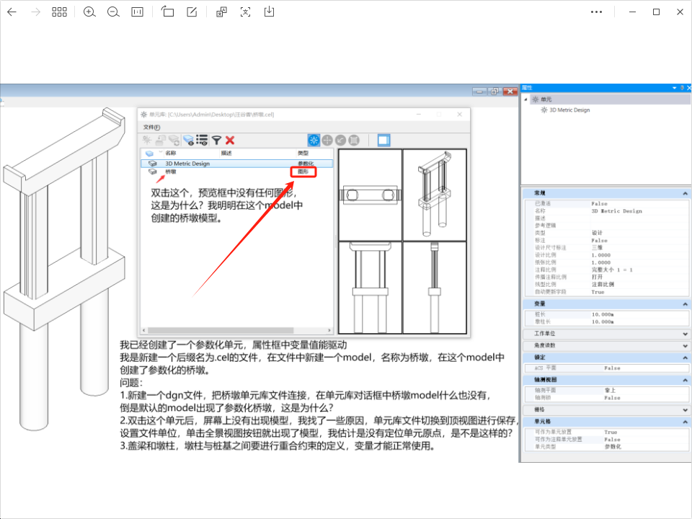Viewport: 692px width, 519px height.
Task: Rotate the image using the rotate icon
Action: click(167, 12)
